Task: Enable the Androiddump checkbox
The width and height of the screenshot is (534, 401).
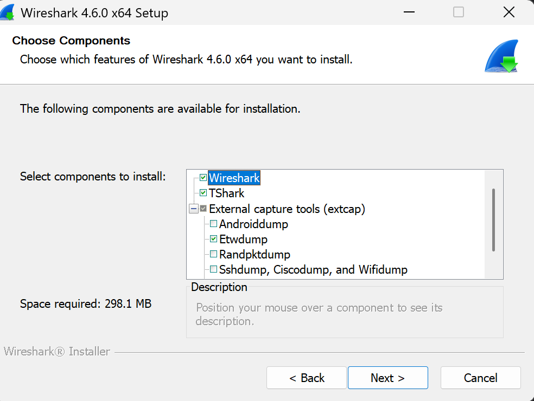Action: tap(213, 224)
